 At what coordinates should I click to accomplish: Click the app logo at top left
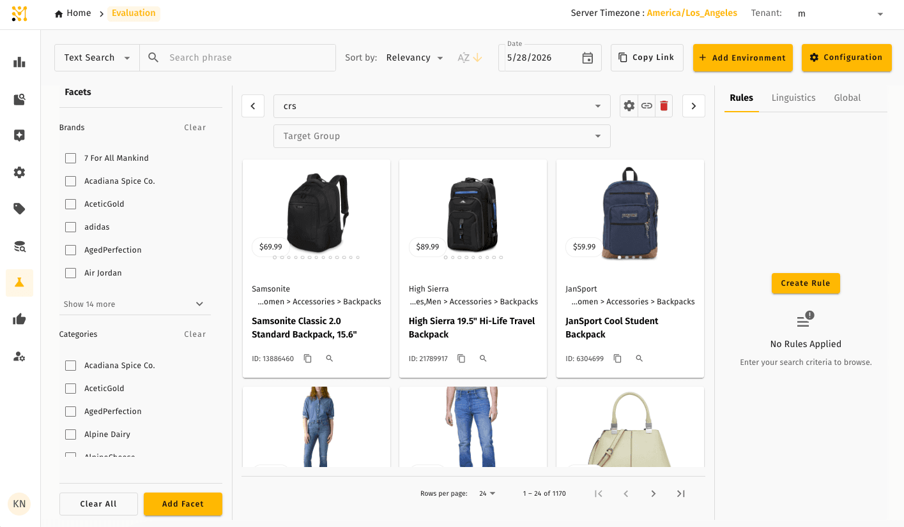click(20, 14)
